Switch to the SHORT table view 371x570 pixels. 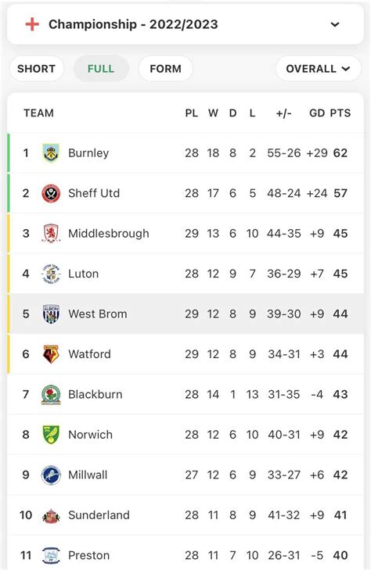coord(36,69)
